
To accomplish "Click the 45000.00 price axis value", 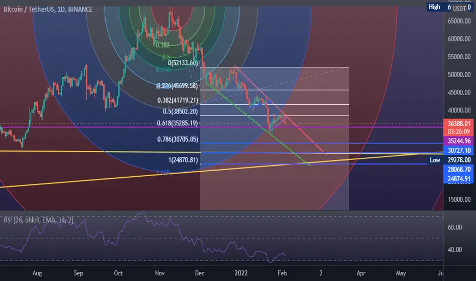I will [x=459, y=92].
